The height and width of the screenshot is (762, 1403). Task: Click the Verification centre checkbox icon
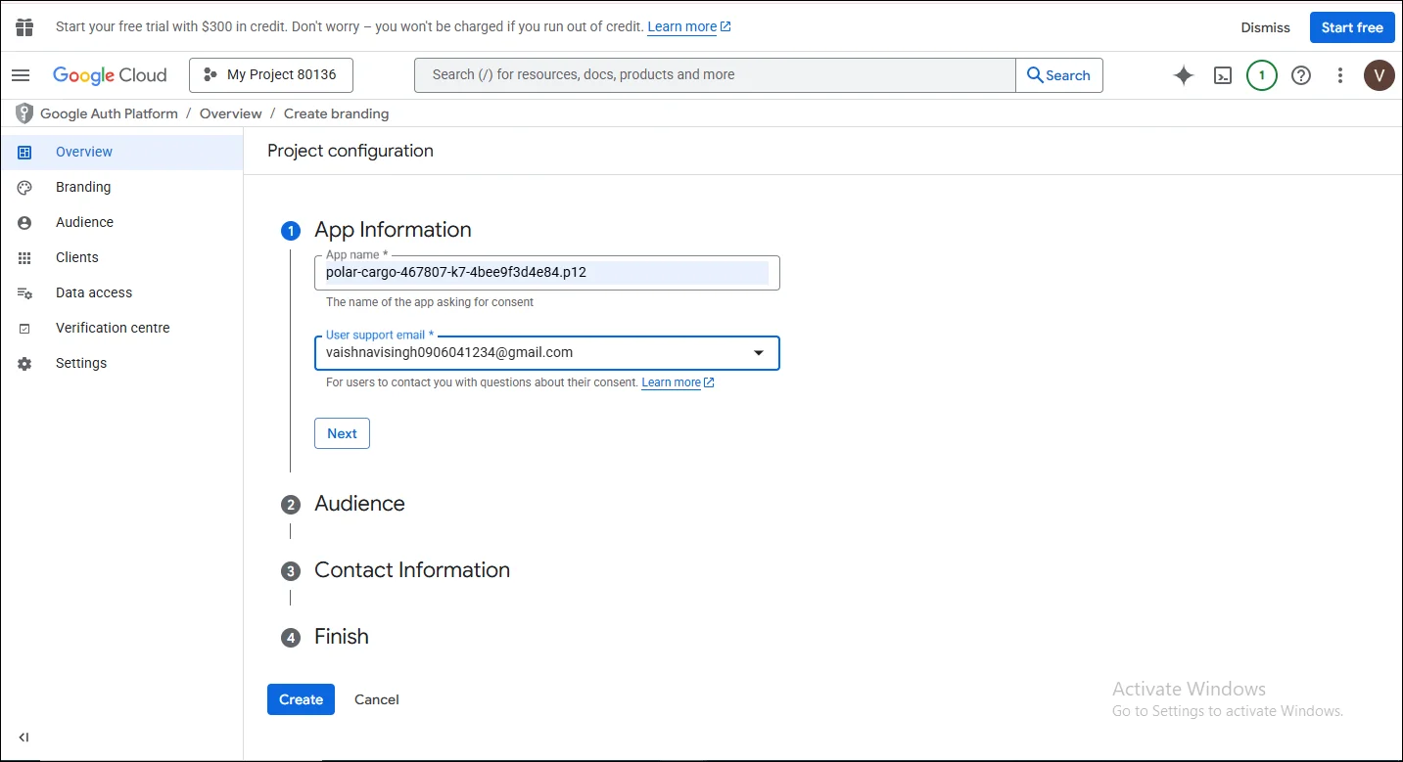coord(24,329)
